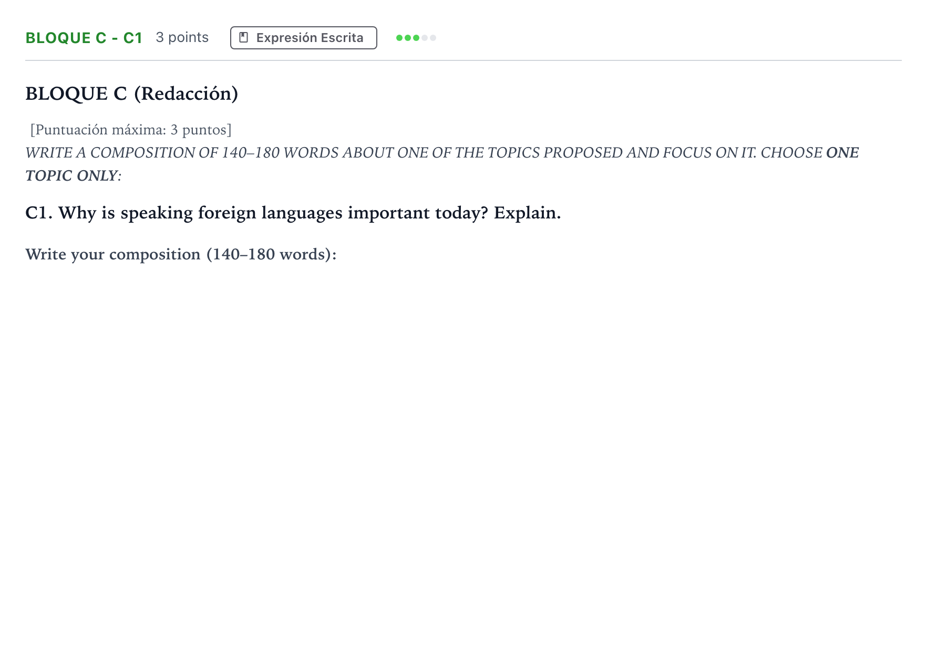Click the composition instructions in italic capitals
The width and height of the screenshot is (927, 647).
[442, 164]
